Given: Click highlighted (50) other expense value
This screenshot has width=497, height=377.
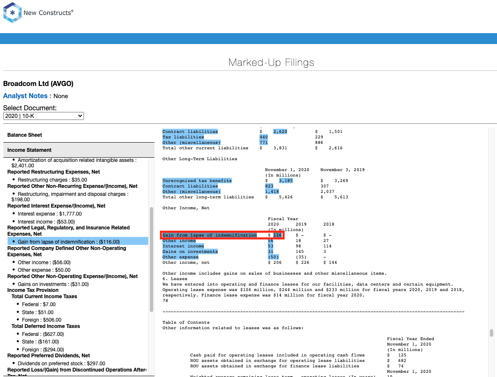Looking at the screenshot, I should pos(273,257).
